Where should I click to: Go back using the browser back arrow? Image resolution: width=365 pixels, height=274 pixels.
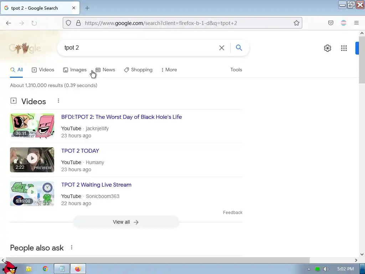[9, 23]
